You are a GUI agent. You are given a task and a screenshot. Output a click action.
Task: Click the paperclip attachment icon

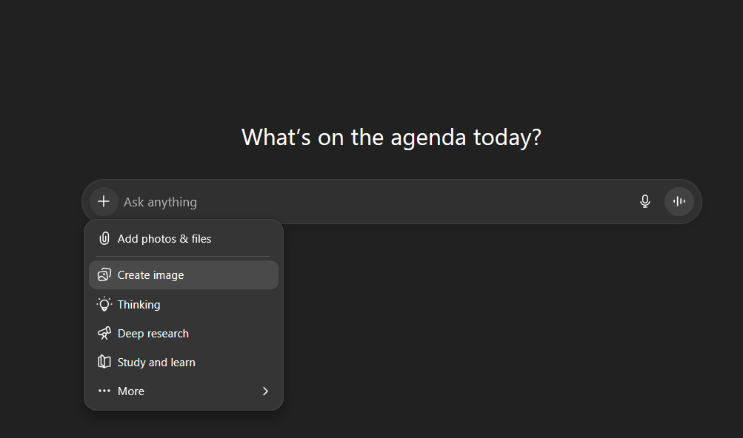point(104,239)
